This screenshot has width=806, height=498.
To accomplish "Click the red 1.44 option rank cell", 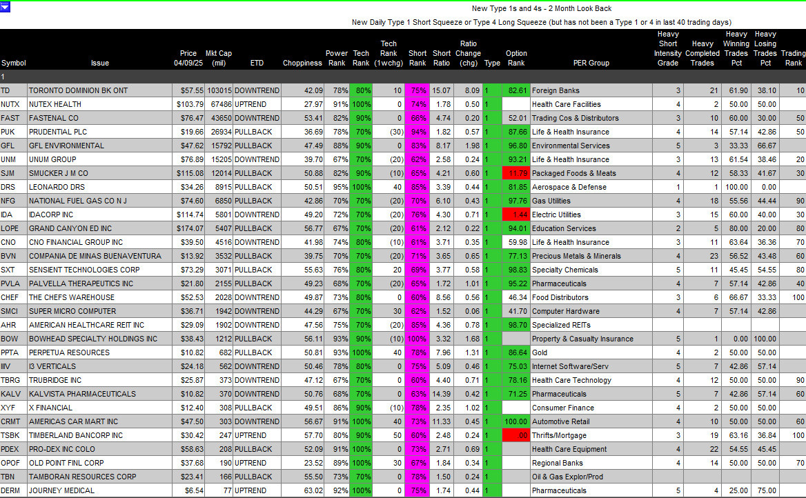I will (x=515, y=215).
